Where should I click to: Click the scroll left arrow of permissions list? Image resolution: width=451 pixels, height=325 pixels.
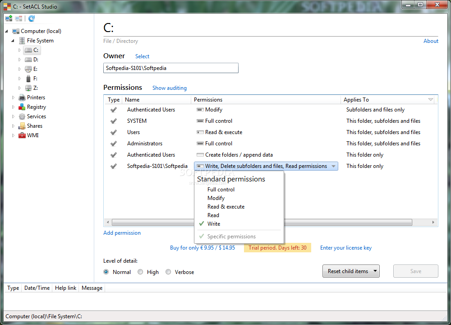108,222
